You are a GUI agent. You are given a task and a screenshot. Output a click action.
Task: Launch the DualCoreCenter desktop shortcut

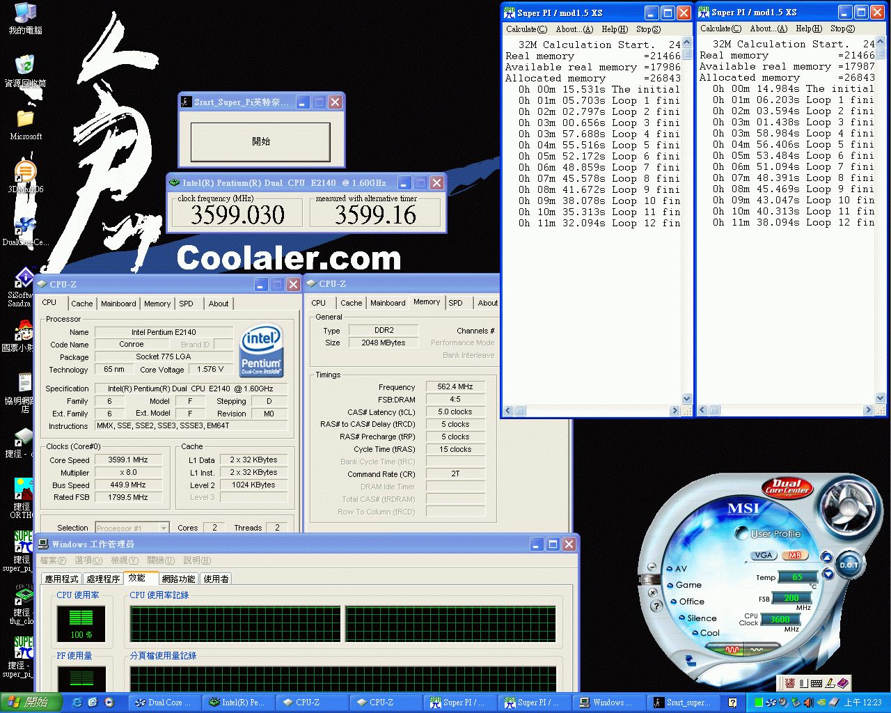[x=25, y=230]
